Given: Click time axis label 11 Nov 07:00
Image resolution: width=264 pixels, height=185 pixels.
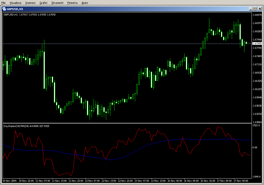Looking at the screenshot, I should coord(43,181).
